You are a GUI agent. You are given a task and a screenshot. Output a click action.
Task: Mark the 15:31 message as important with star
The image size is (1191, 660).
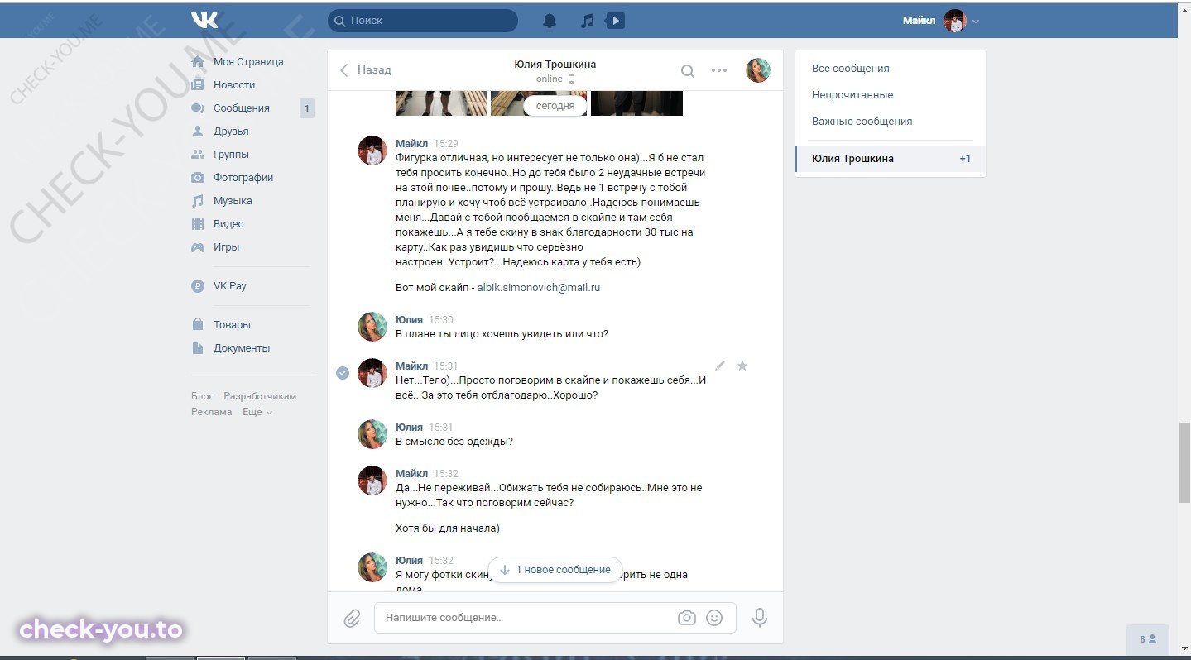click(742, 365)
